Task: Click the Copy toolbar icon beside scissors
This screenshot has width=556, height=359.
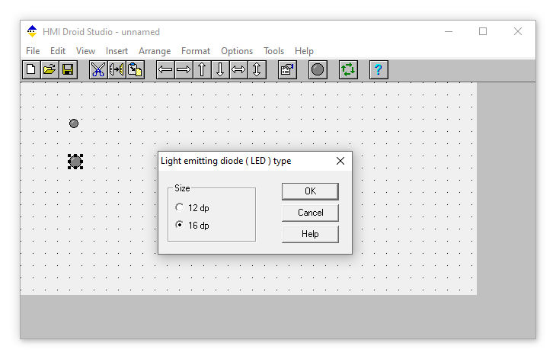Action: click(x=117, y=69)
